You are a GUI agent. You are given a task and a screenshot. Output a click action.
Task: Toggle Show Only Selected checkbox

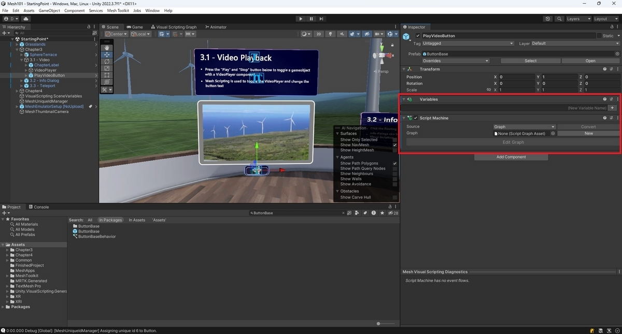tap(395, 140)
